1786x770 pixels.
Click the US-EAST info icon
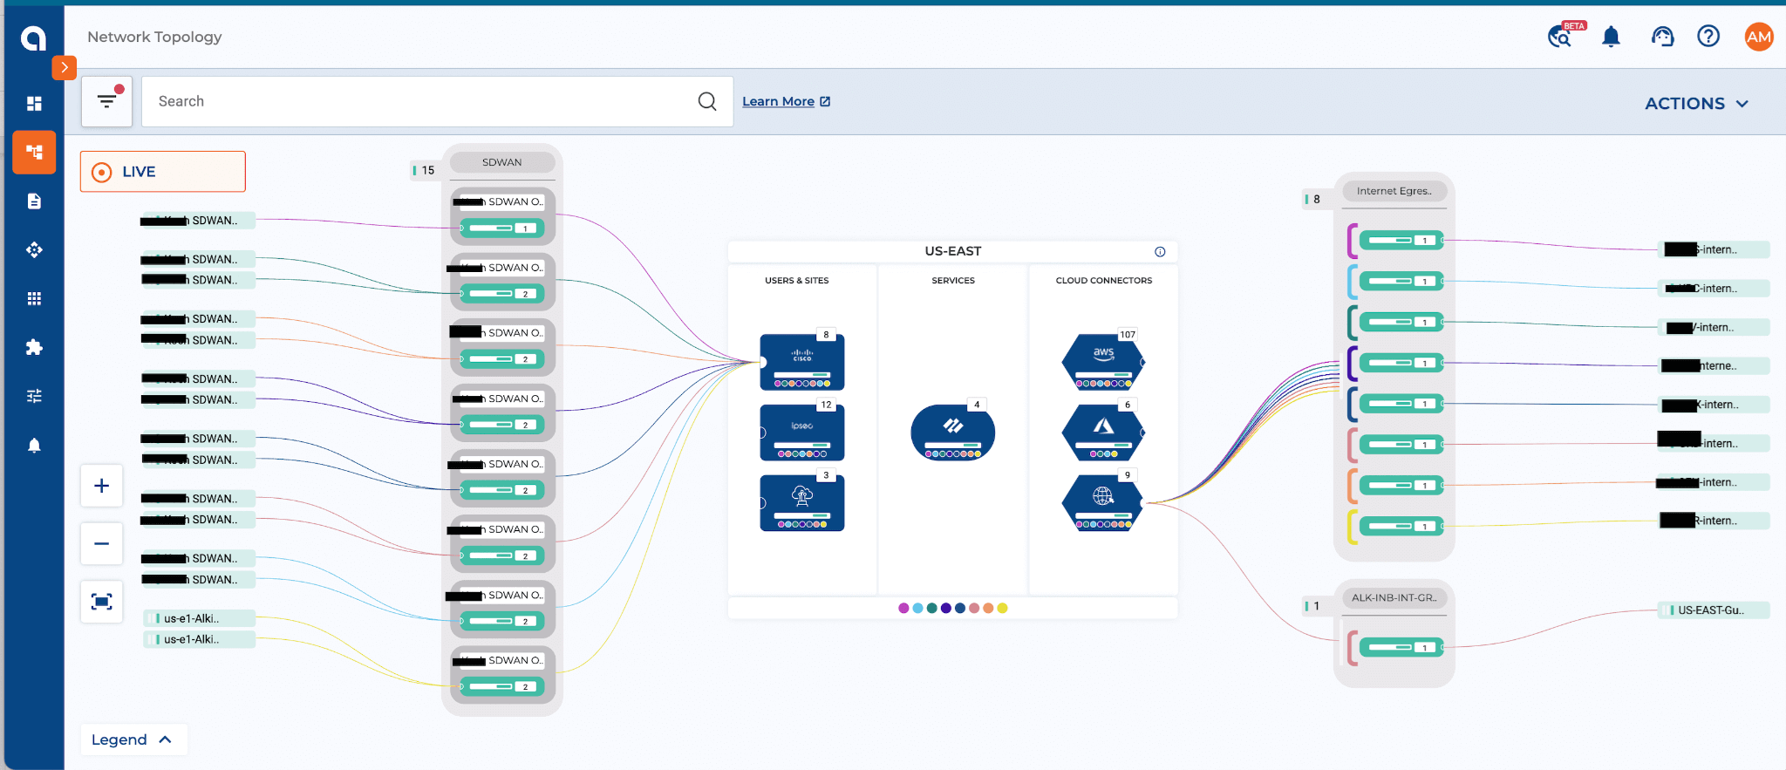[1160, 252]
